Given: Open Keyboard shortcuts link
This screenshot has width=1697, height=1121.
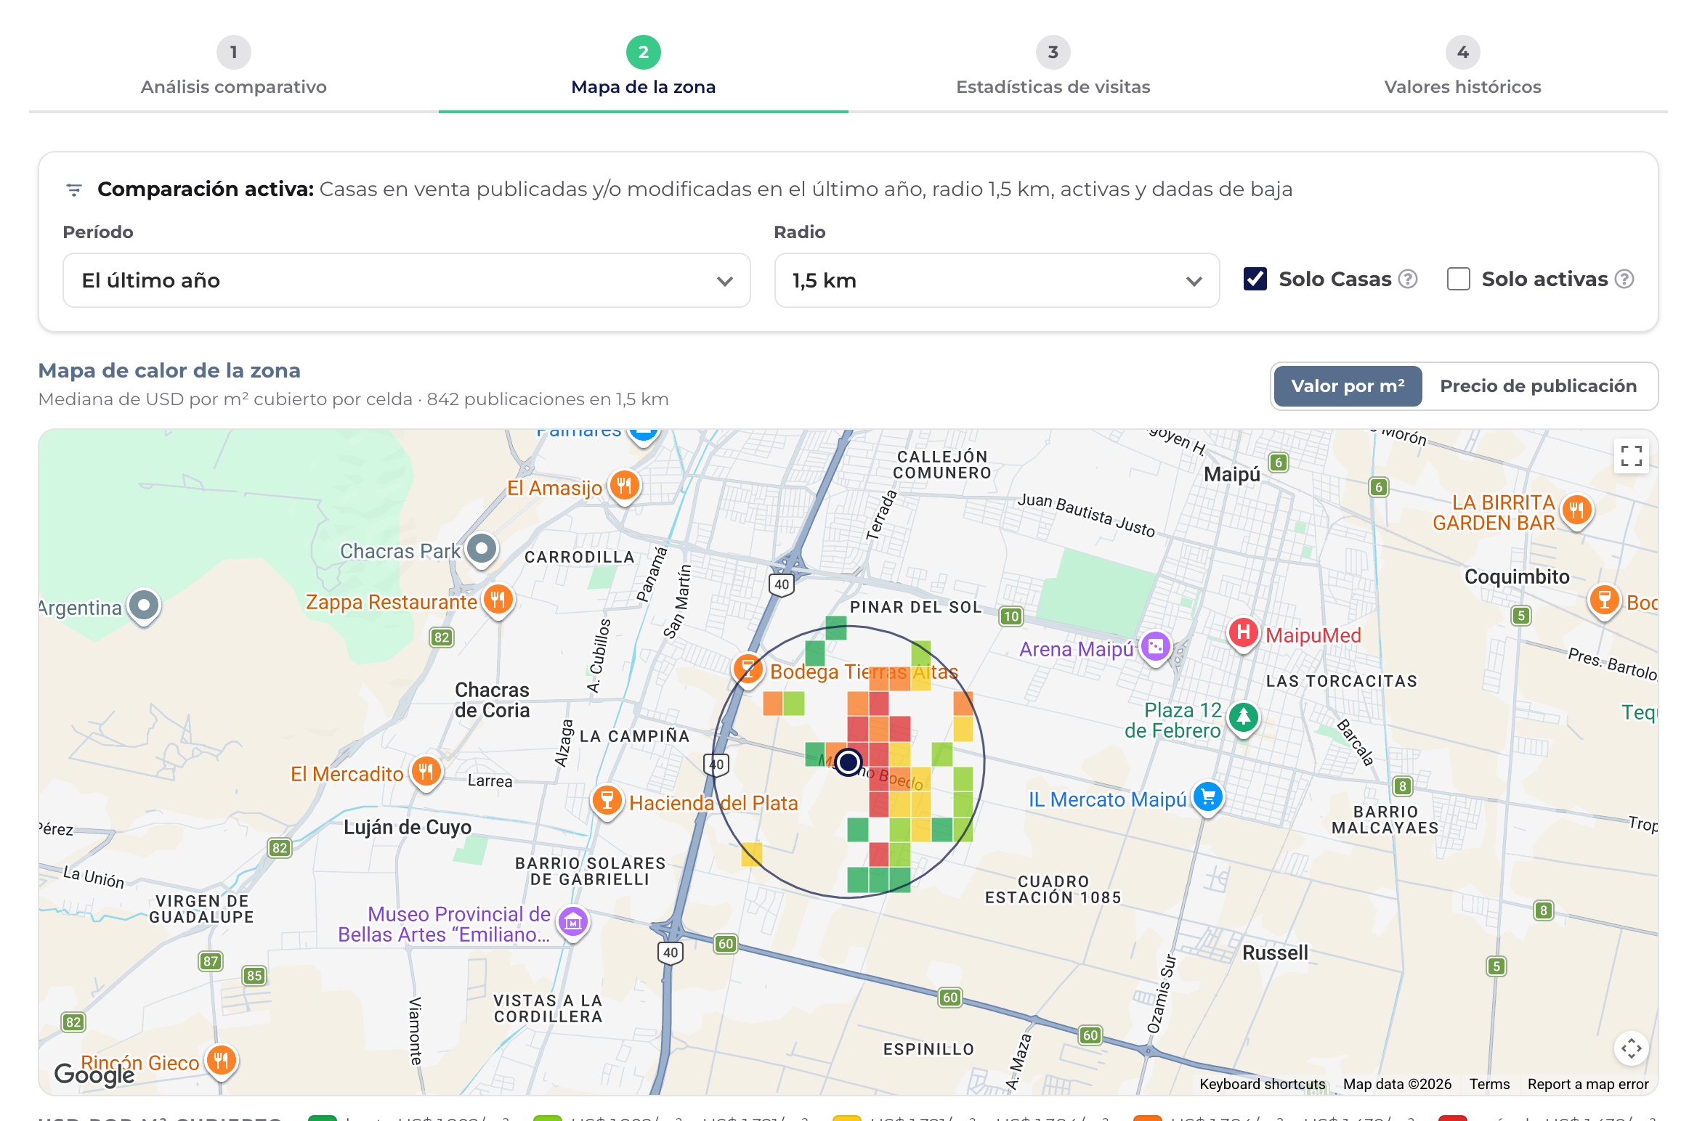Looking at the screenshot, I should tap(1262, 1084).
